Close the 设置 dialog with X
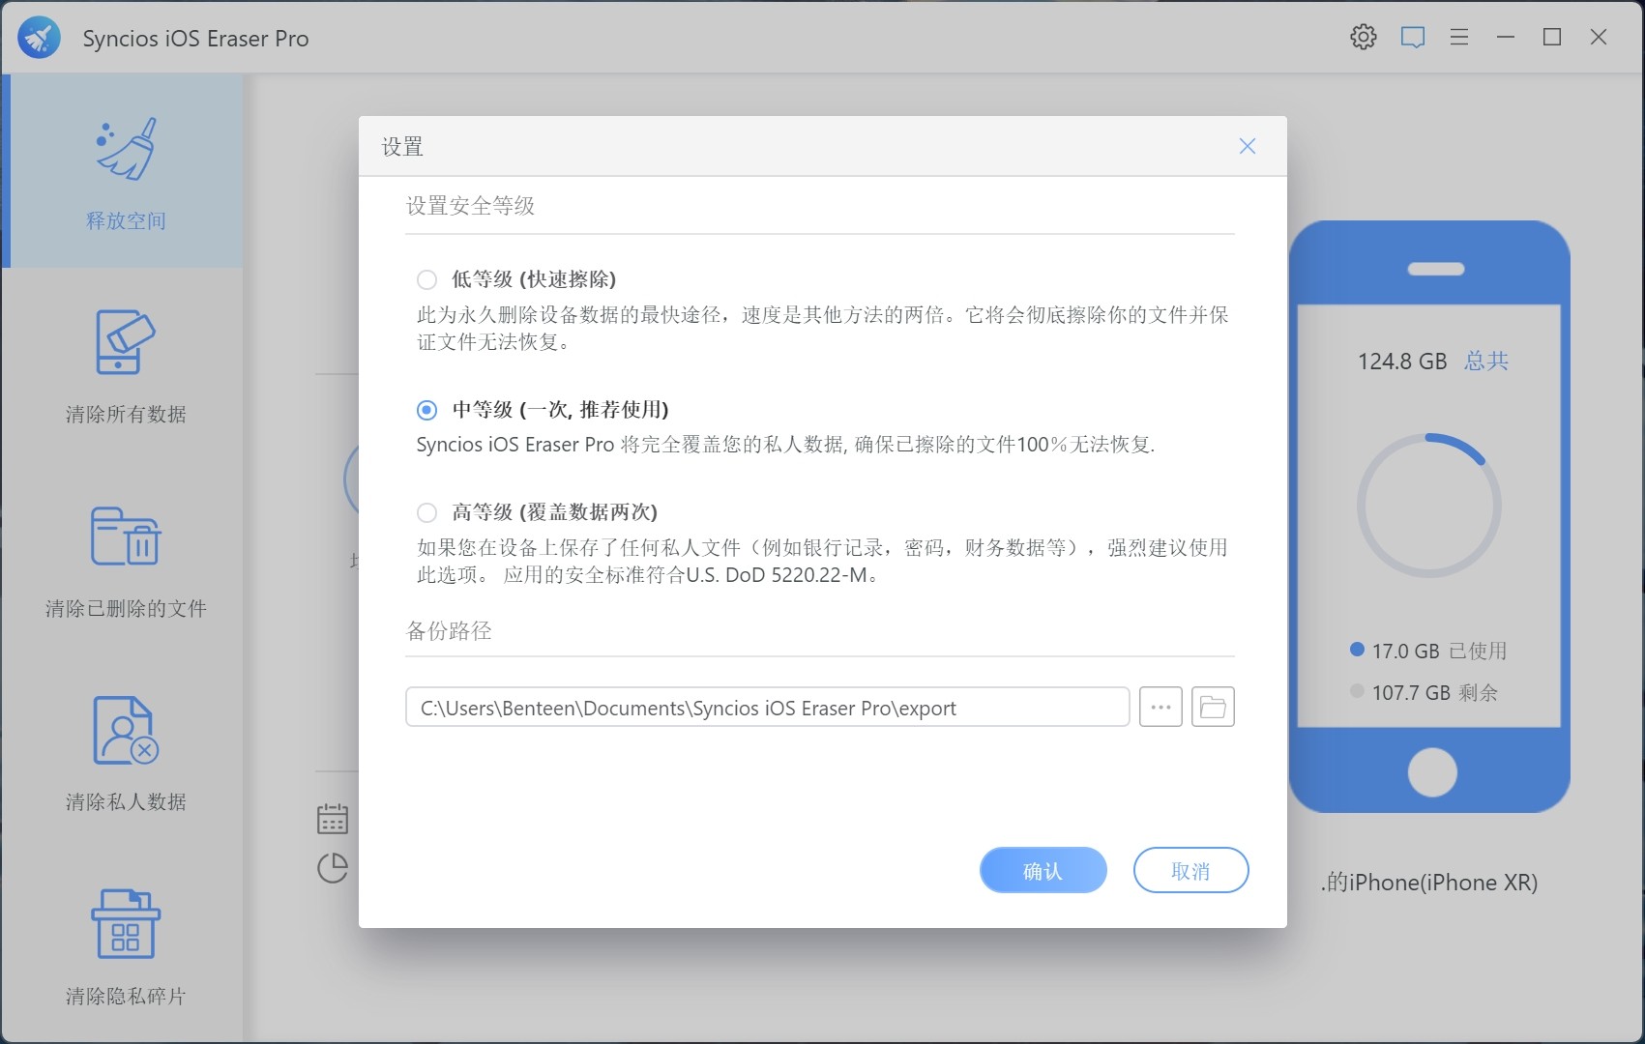The width and height of the screenshot is (1645, 1044). pos(1248,146)
